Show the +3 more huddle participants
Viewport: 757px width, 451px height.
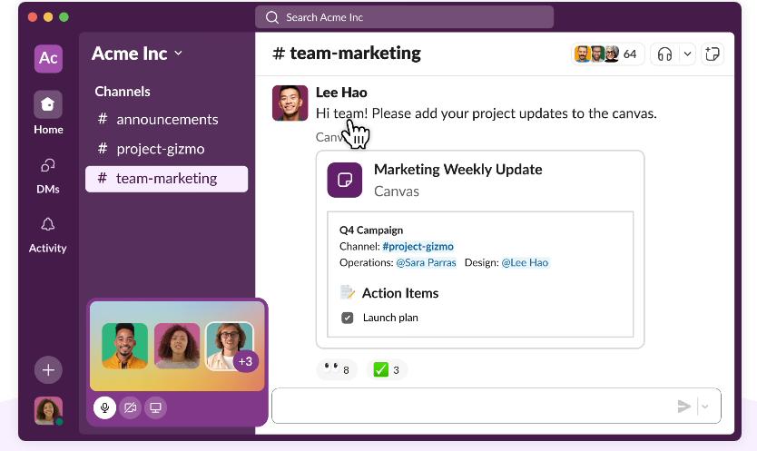click(x=245, y=361)
